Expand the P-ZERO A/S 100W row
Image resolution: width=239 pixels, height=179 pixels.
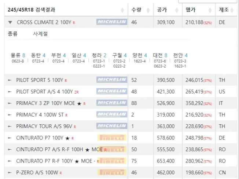(x=10, y=172)
